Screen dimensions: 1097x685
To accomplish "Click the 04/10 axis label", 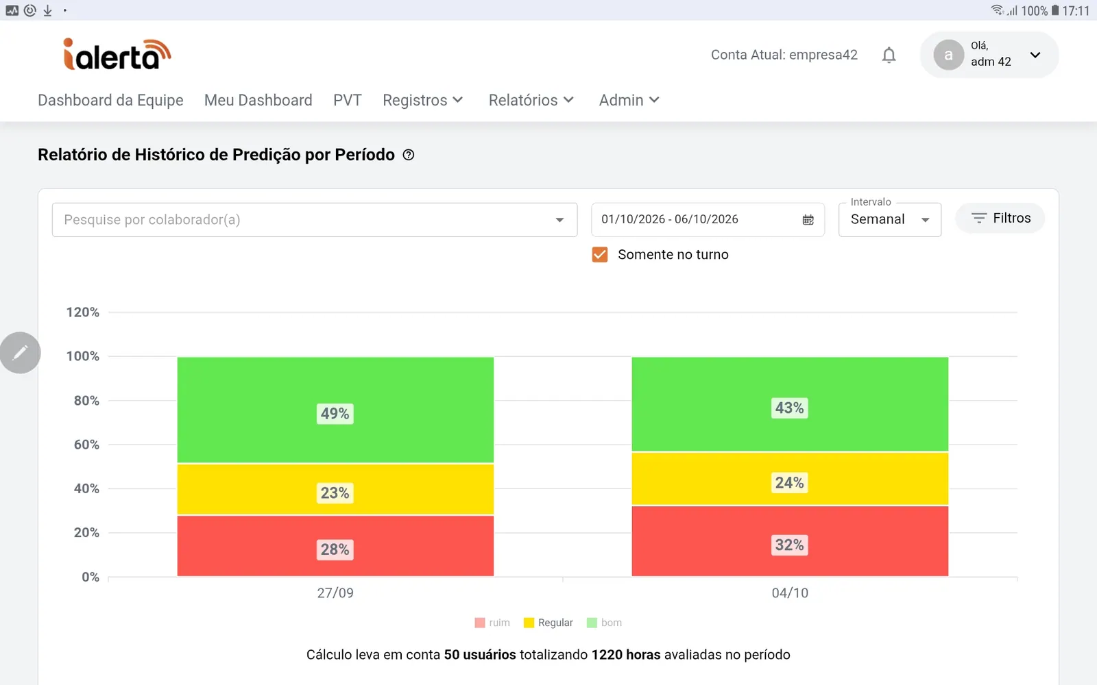I will click(790, 593).
